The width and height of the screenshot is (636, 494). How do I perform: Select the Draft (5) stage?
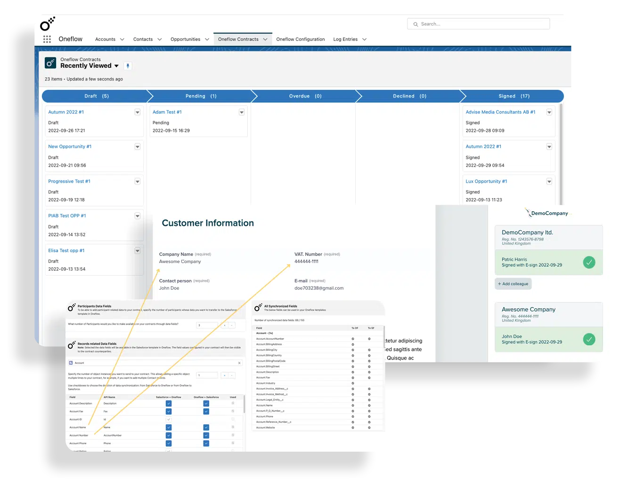click(x=97, y=96)
